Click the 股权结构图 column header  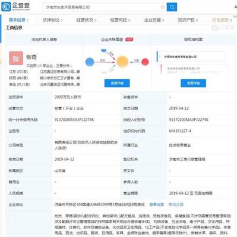click(193, 40)
